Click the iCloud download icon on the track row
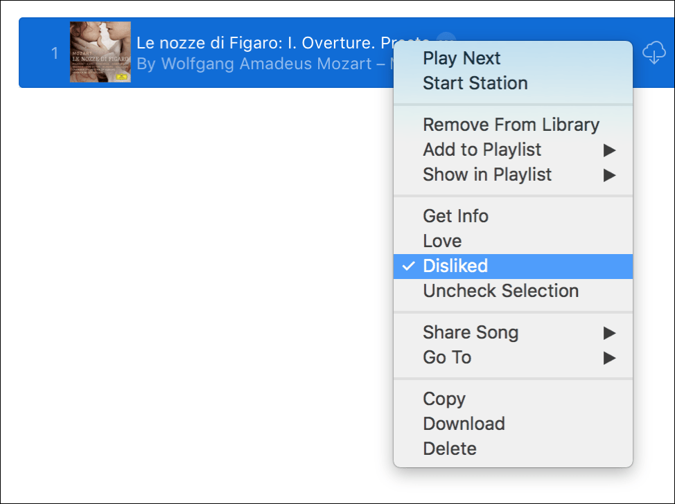This screenshot has height=504, width=675. pos(654,53)
